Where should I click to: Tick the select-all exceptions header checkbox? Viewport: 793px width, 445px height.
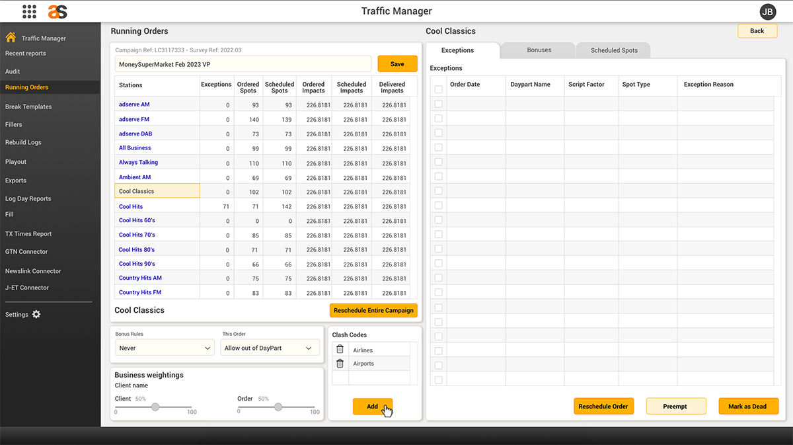click(x=439, y=89)
